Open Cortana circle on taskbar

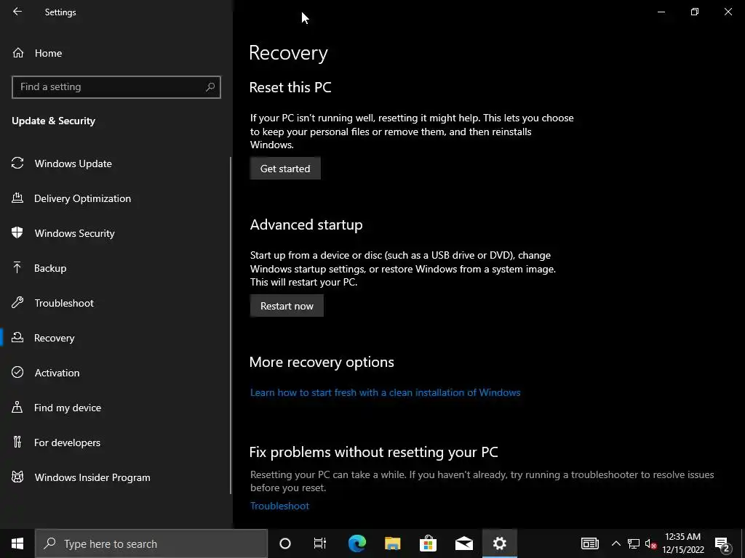click(285, 543)
